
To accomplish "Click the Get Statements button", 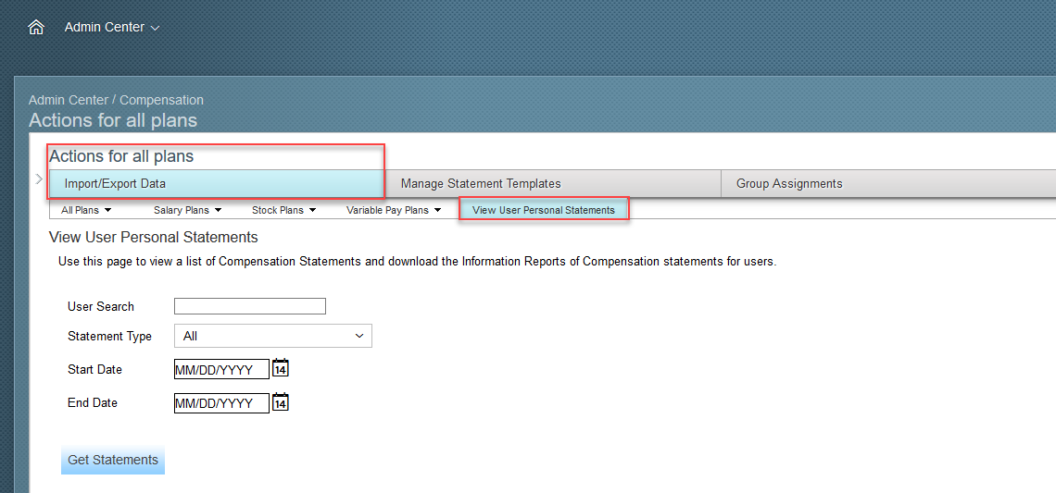I will click(x=113, y=460).
